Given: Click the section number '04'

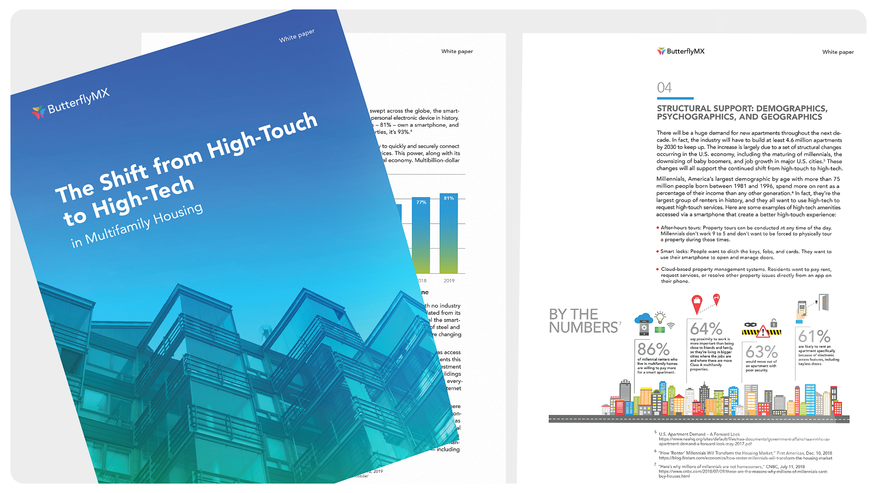Looking at the screenshot, I should (664, 88).
